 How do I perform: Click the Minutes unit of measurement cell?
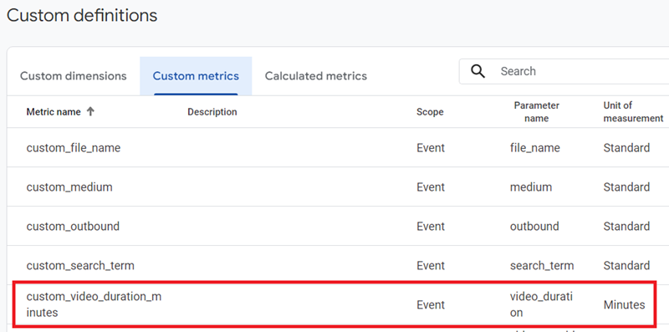click(x=624, y=304)
